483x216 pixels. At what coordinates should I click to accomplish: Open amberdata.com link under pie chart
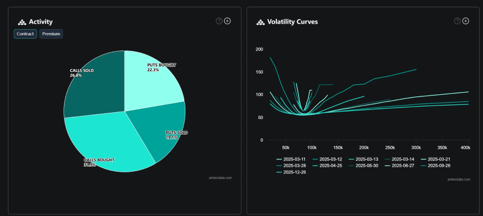point(220,178)
